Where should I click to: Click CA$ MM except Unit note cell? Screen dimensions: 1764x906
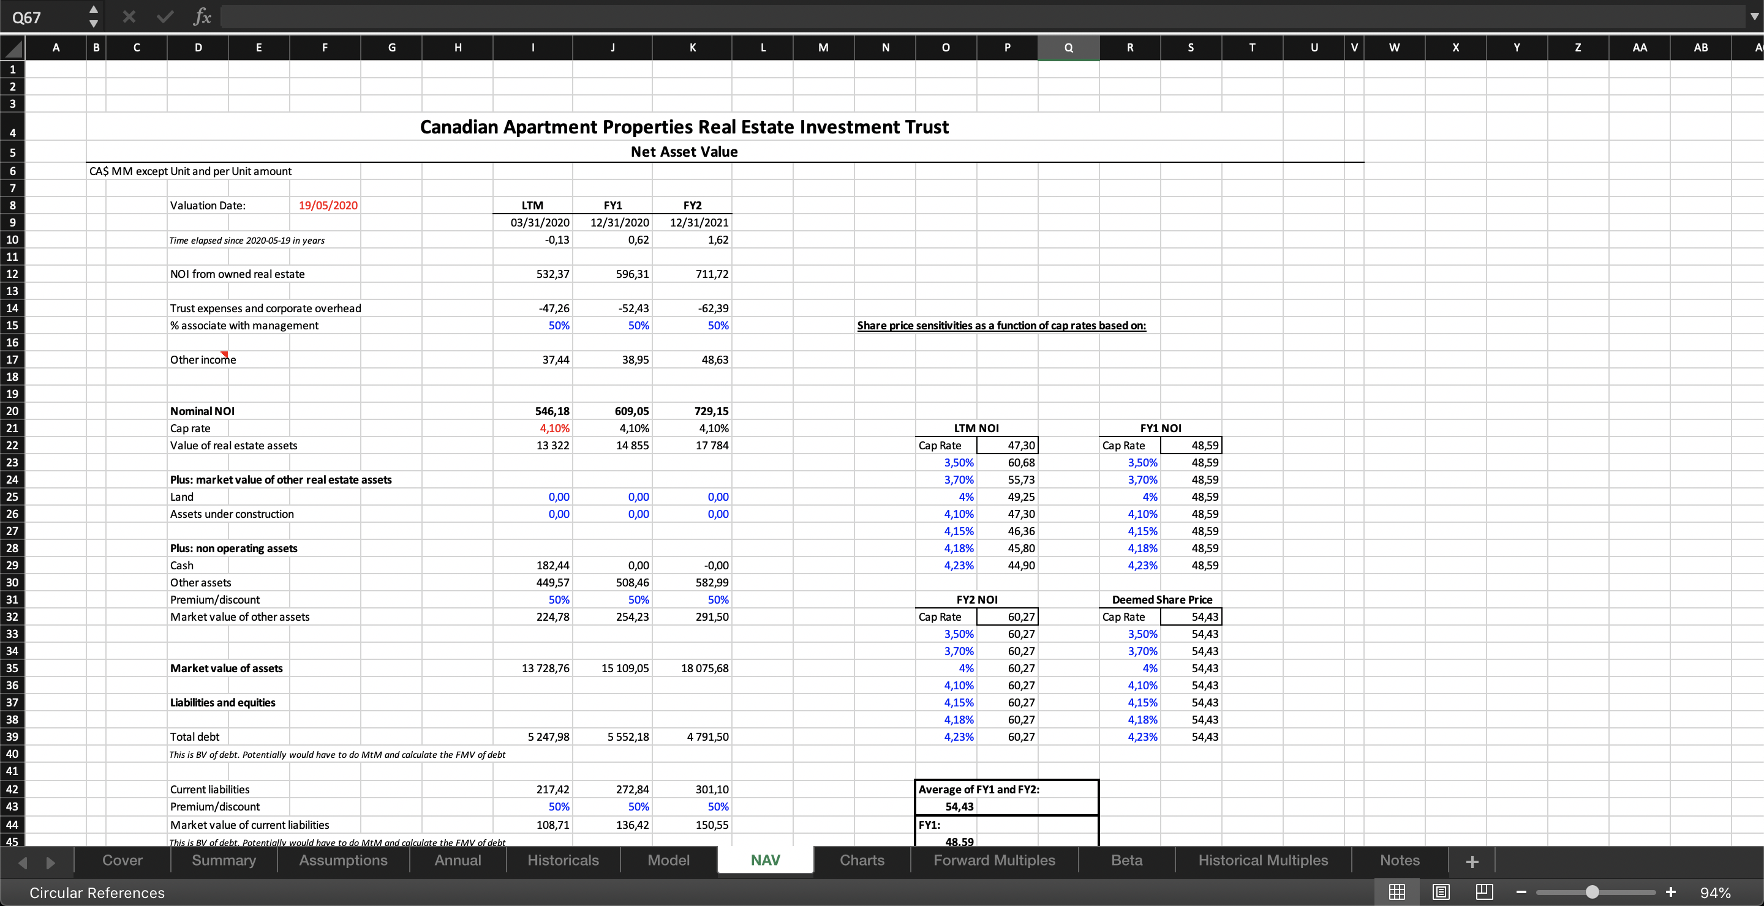tap(190, 171)
